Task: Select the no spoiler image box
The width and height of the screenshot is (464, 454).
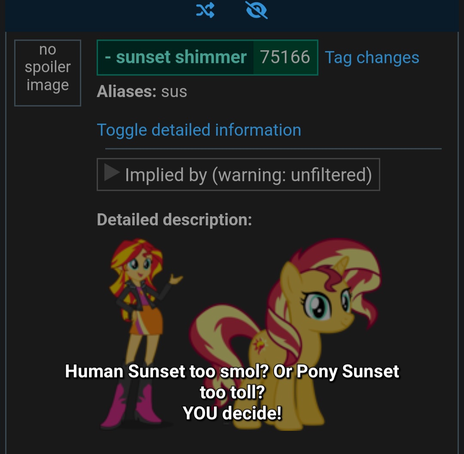Action: (x=48, y=73)
